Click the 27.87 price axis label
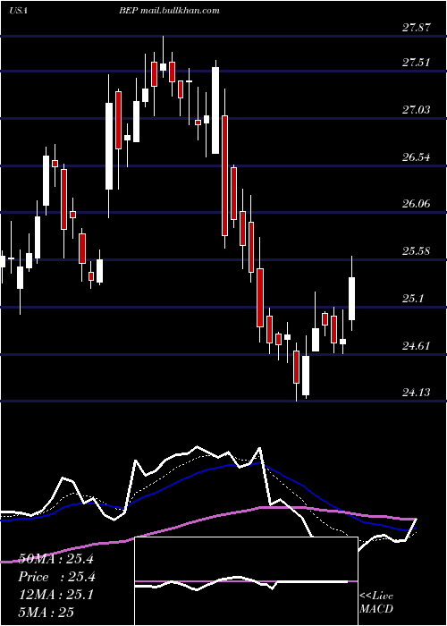Viewport: 447px width, 626px height. click(417, 28)
